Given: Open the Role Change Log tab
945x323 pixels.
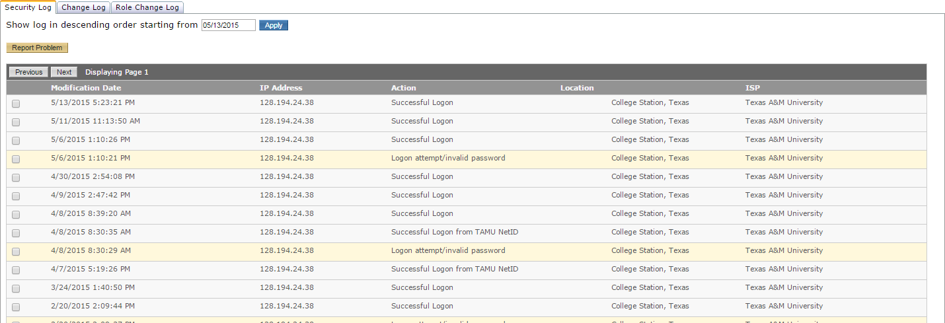Looking at the screenshot, I should point(147,7).
